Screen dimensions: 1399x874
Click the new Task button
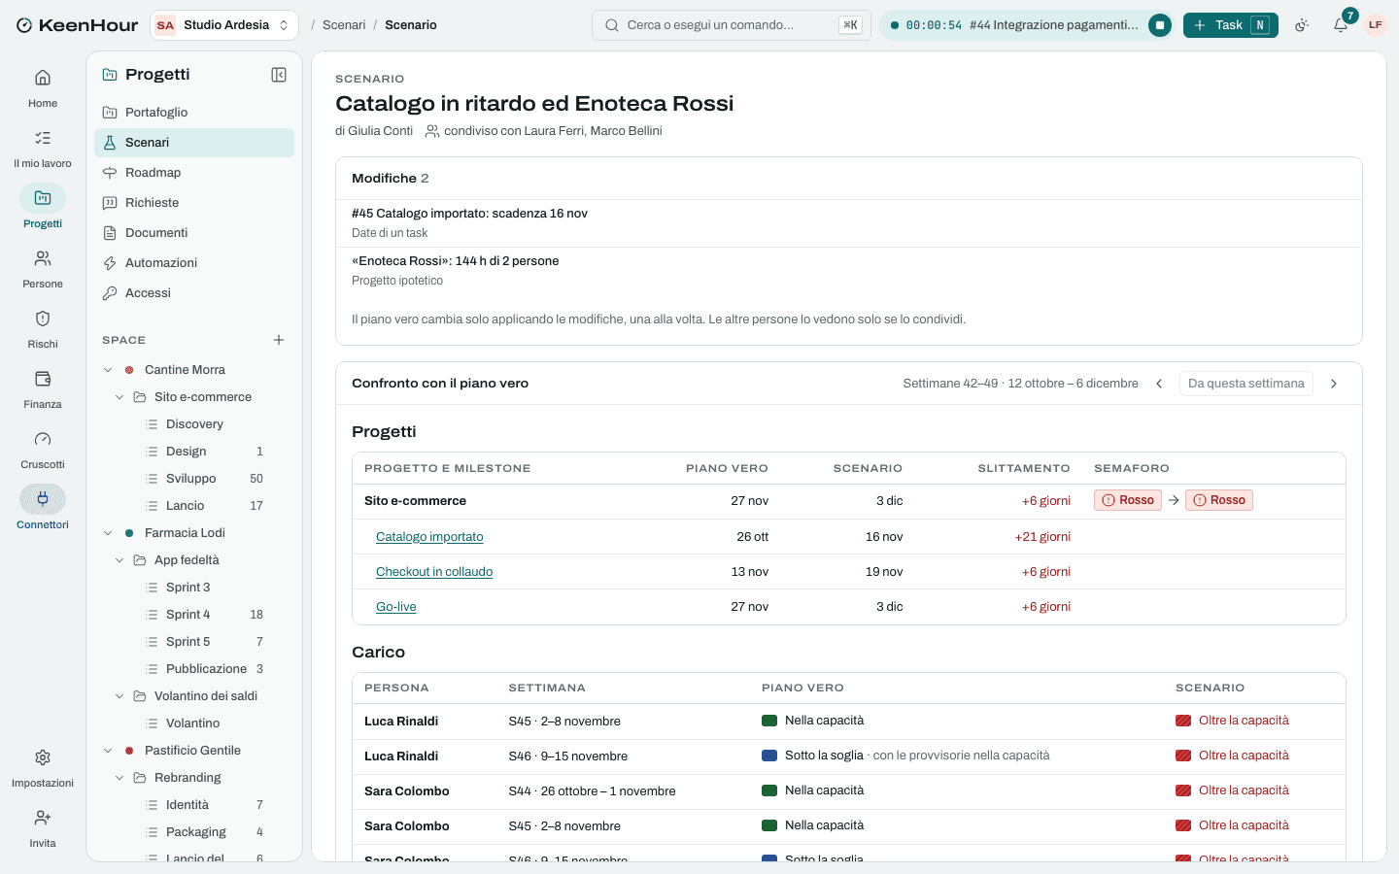1230,25
